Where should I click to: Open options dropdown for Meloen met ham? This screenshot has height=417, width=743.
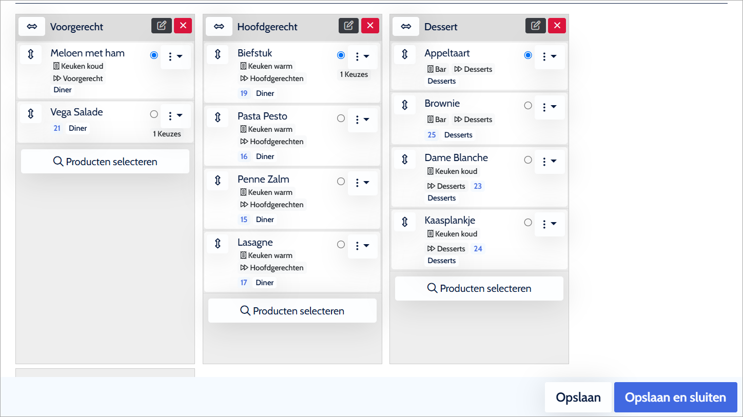[175, 56]
